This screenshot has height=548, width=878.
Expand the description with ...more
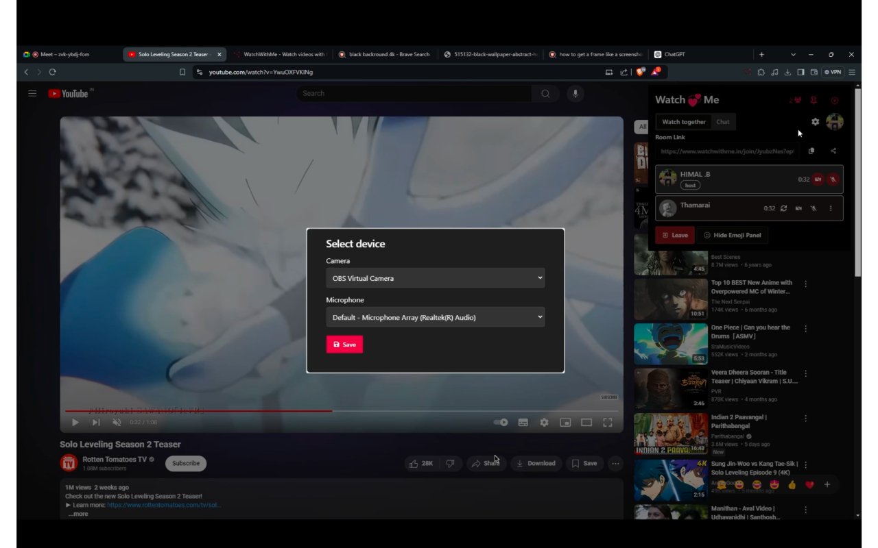tap(78, 514)
